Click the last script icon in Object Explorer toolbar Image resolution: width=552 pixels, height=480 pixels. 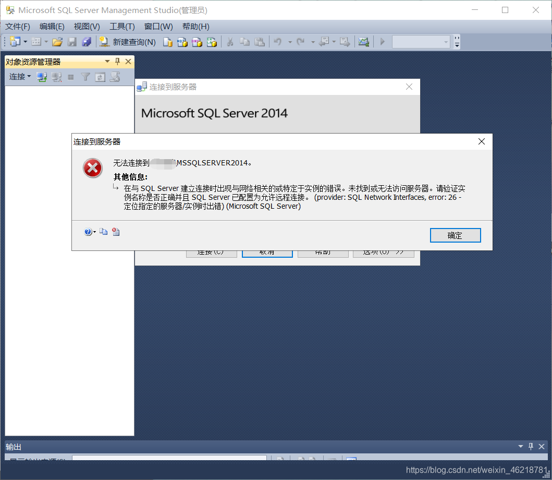115,77
